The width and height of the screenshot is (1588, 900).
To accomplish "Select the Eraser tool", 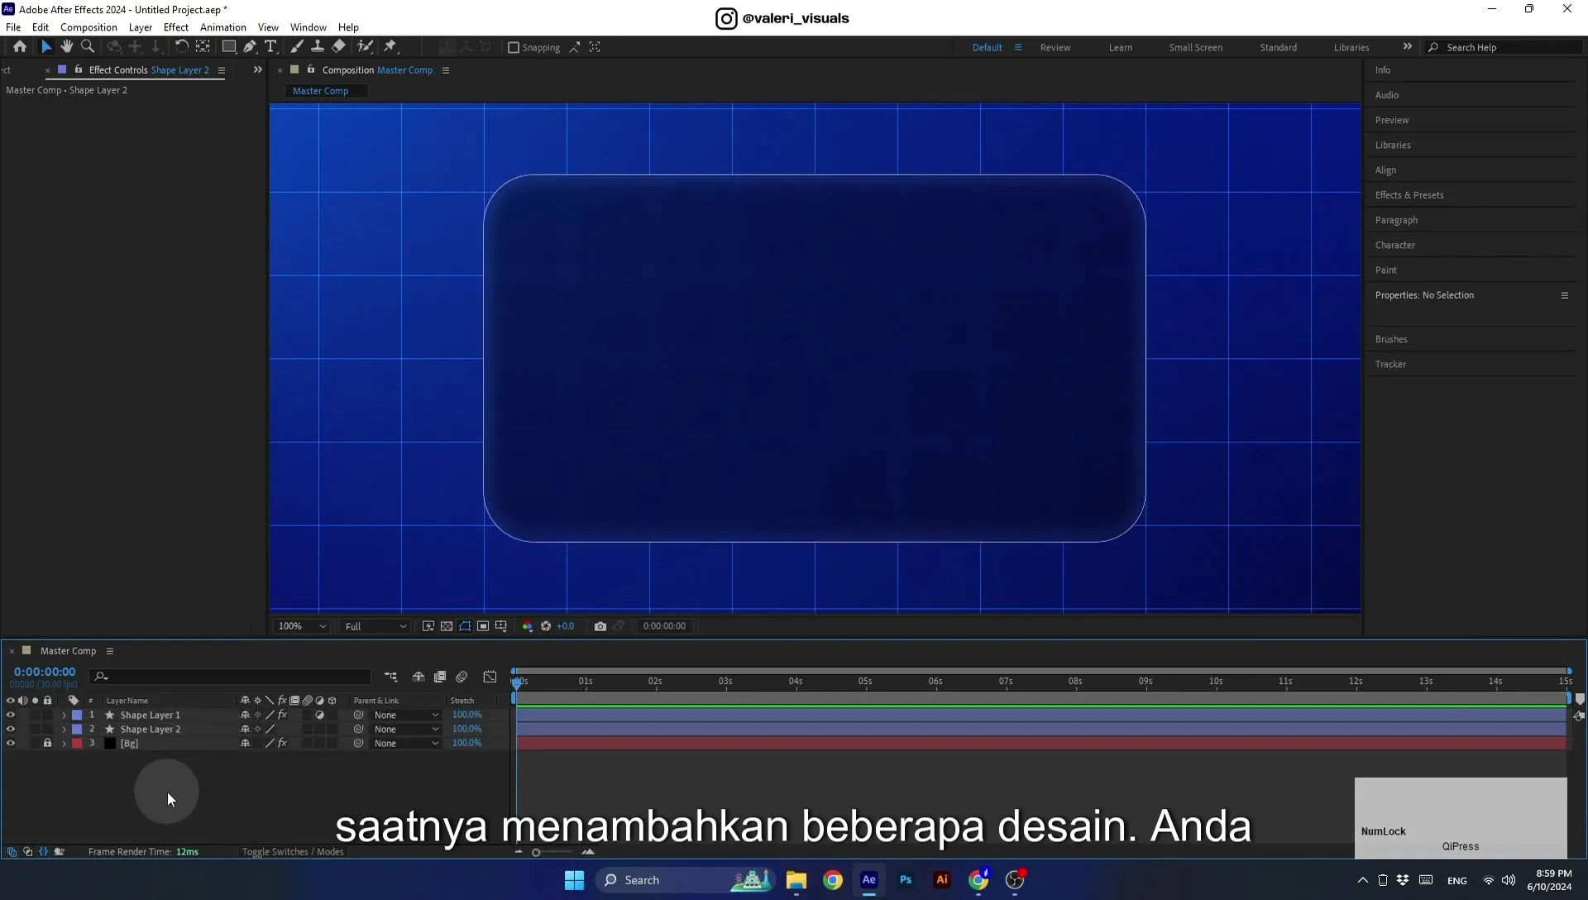I will click(x=338, y=47).
